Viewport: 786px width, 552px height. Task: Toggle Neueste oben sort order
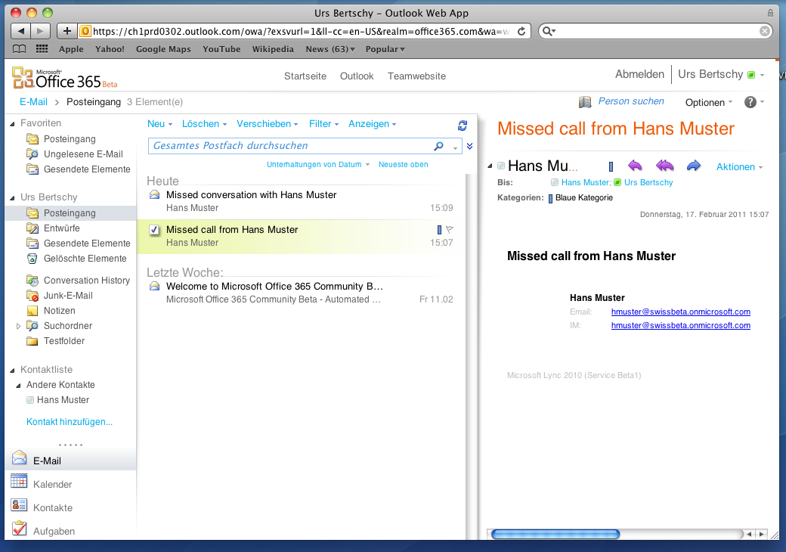[x=403, y=164]
